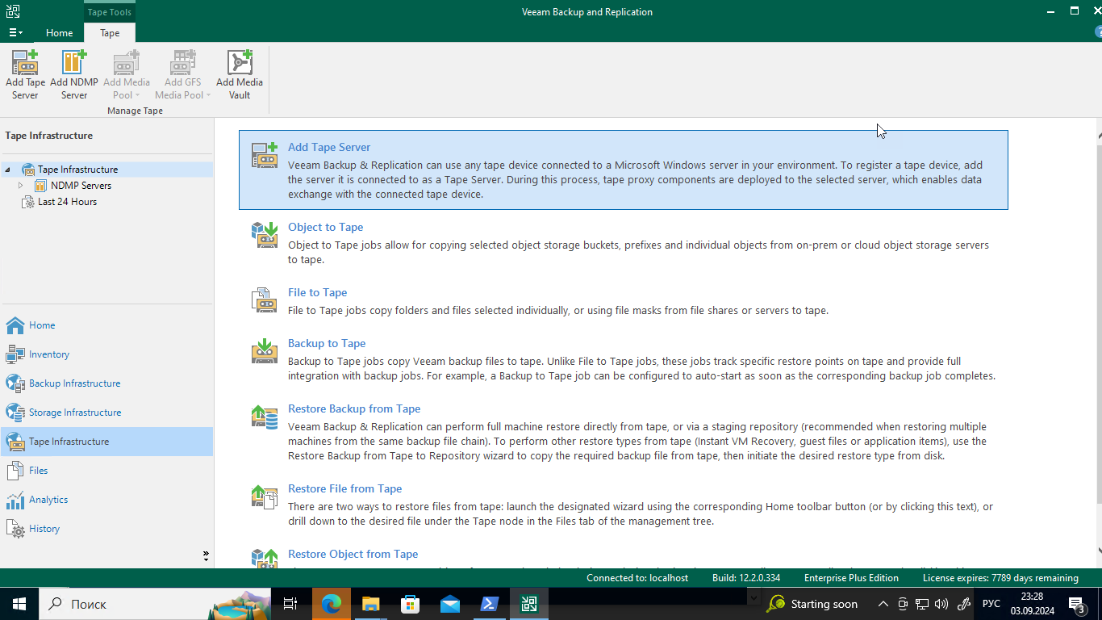Switch to the Home ribbon tab
Screen dimensions: 1102x620
[x=59, y=33]
